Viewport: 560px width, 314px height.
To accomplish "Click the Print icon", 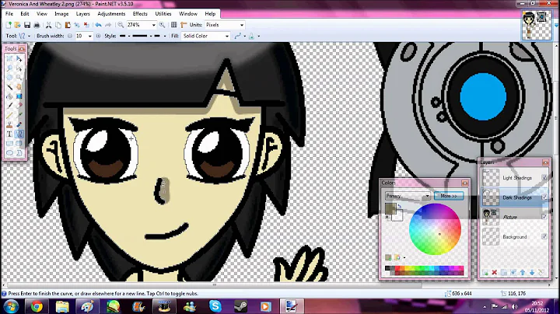I will 37,25.
